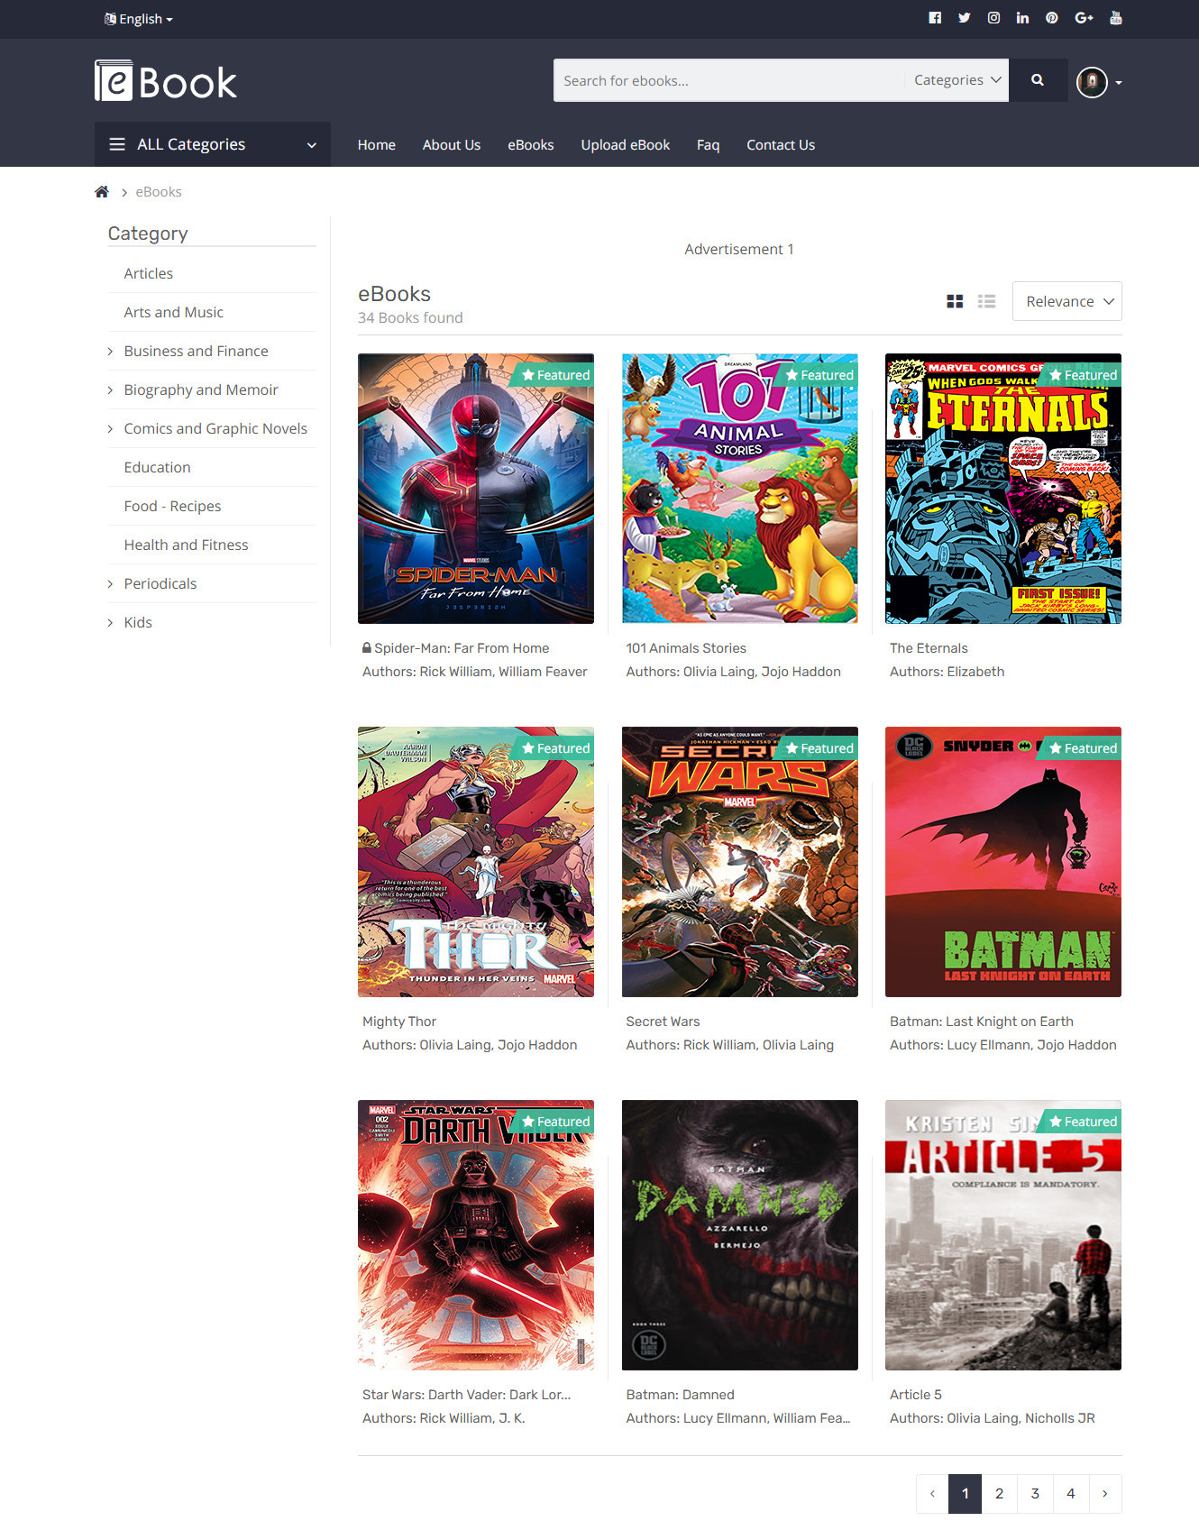Open Spider-Man: Far From Home title link

click(462, 648)
